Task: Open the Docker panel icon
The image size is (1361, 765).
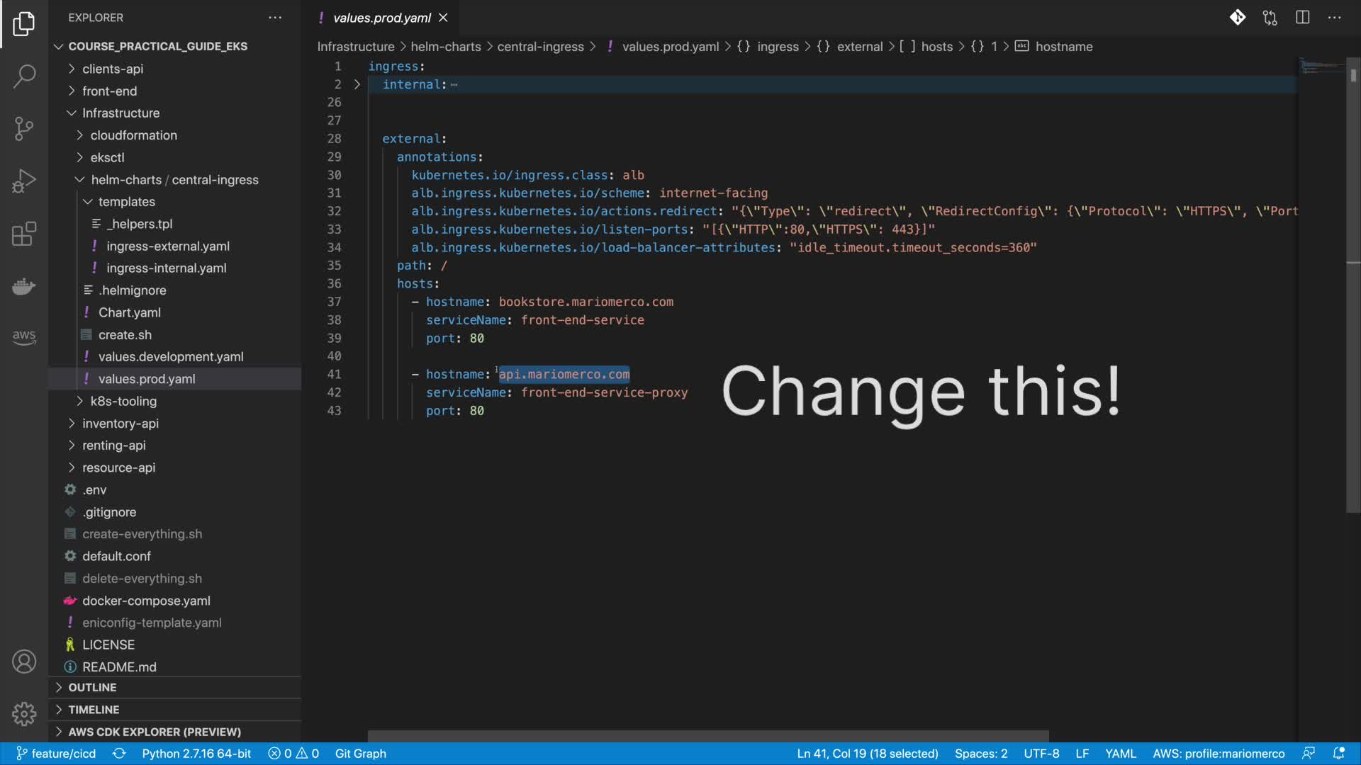Action: [x=24, y=286]
